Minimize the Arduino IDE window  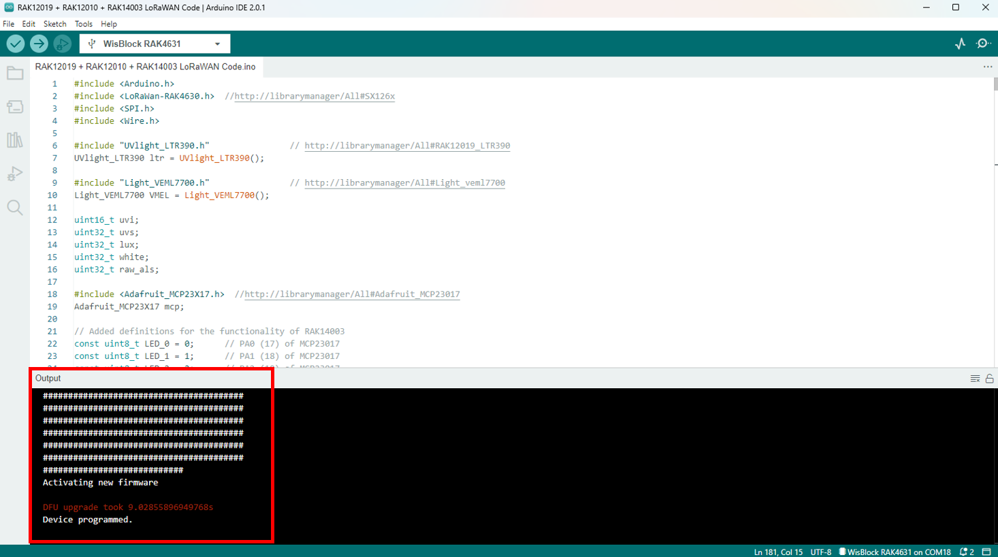tap(926, 7)
